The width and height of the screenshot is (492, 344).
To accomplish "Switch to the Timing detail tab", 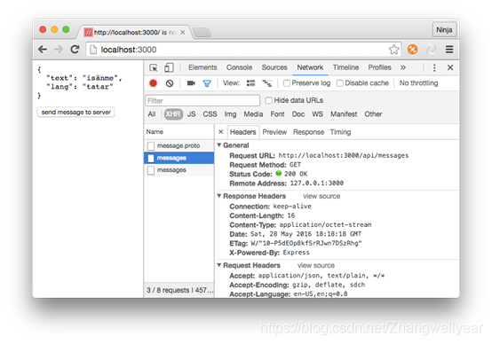I will click(x=340, y=132).
